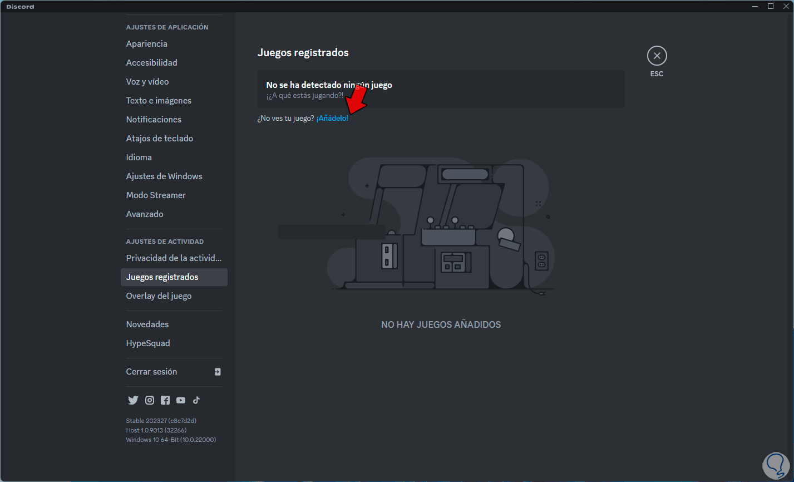
Task: Open Privacidad de la actividad settings
Action: (174, 258)
